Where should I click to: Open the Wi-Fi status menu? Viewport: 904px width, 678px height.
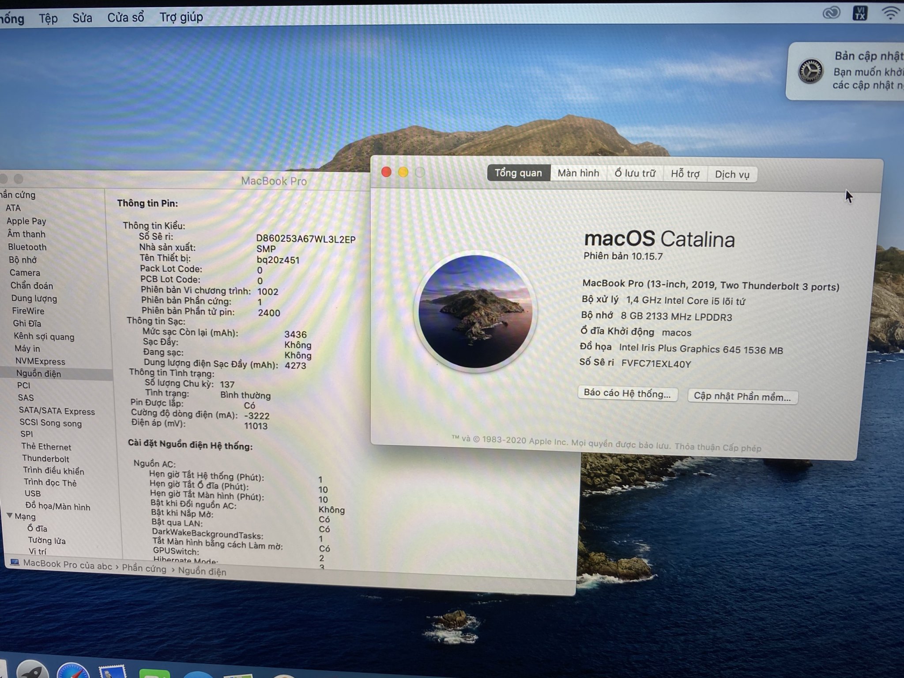(x=890, y=12)
